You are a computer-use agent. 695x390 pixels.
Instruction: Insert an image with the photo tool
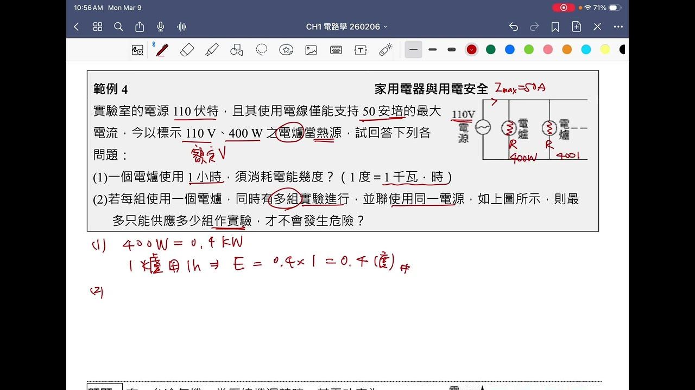coord(311,50)
